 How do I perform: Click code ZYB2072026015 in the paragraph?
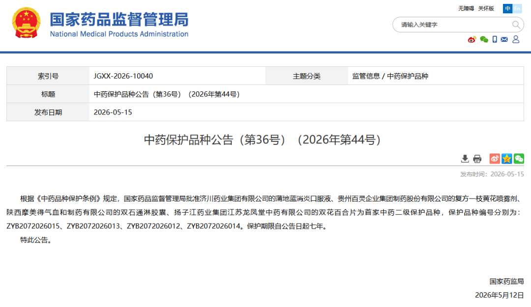(33, 226)
